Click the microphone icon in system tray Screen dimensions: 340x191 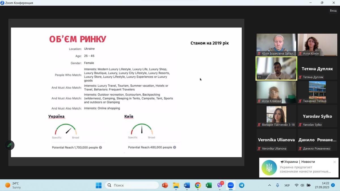[278, 185]
